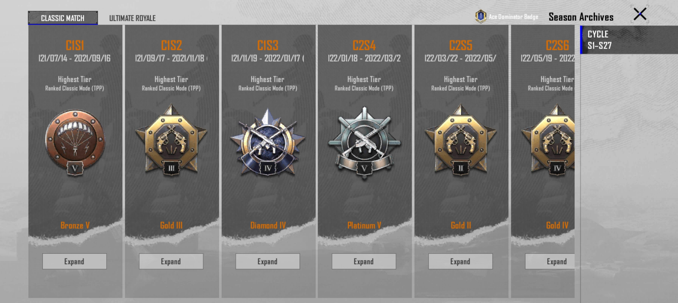678x303 pixels.
Task: Click the Ace Dominator Badge label
Action: point(514,17)
